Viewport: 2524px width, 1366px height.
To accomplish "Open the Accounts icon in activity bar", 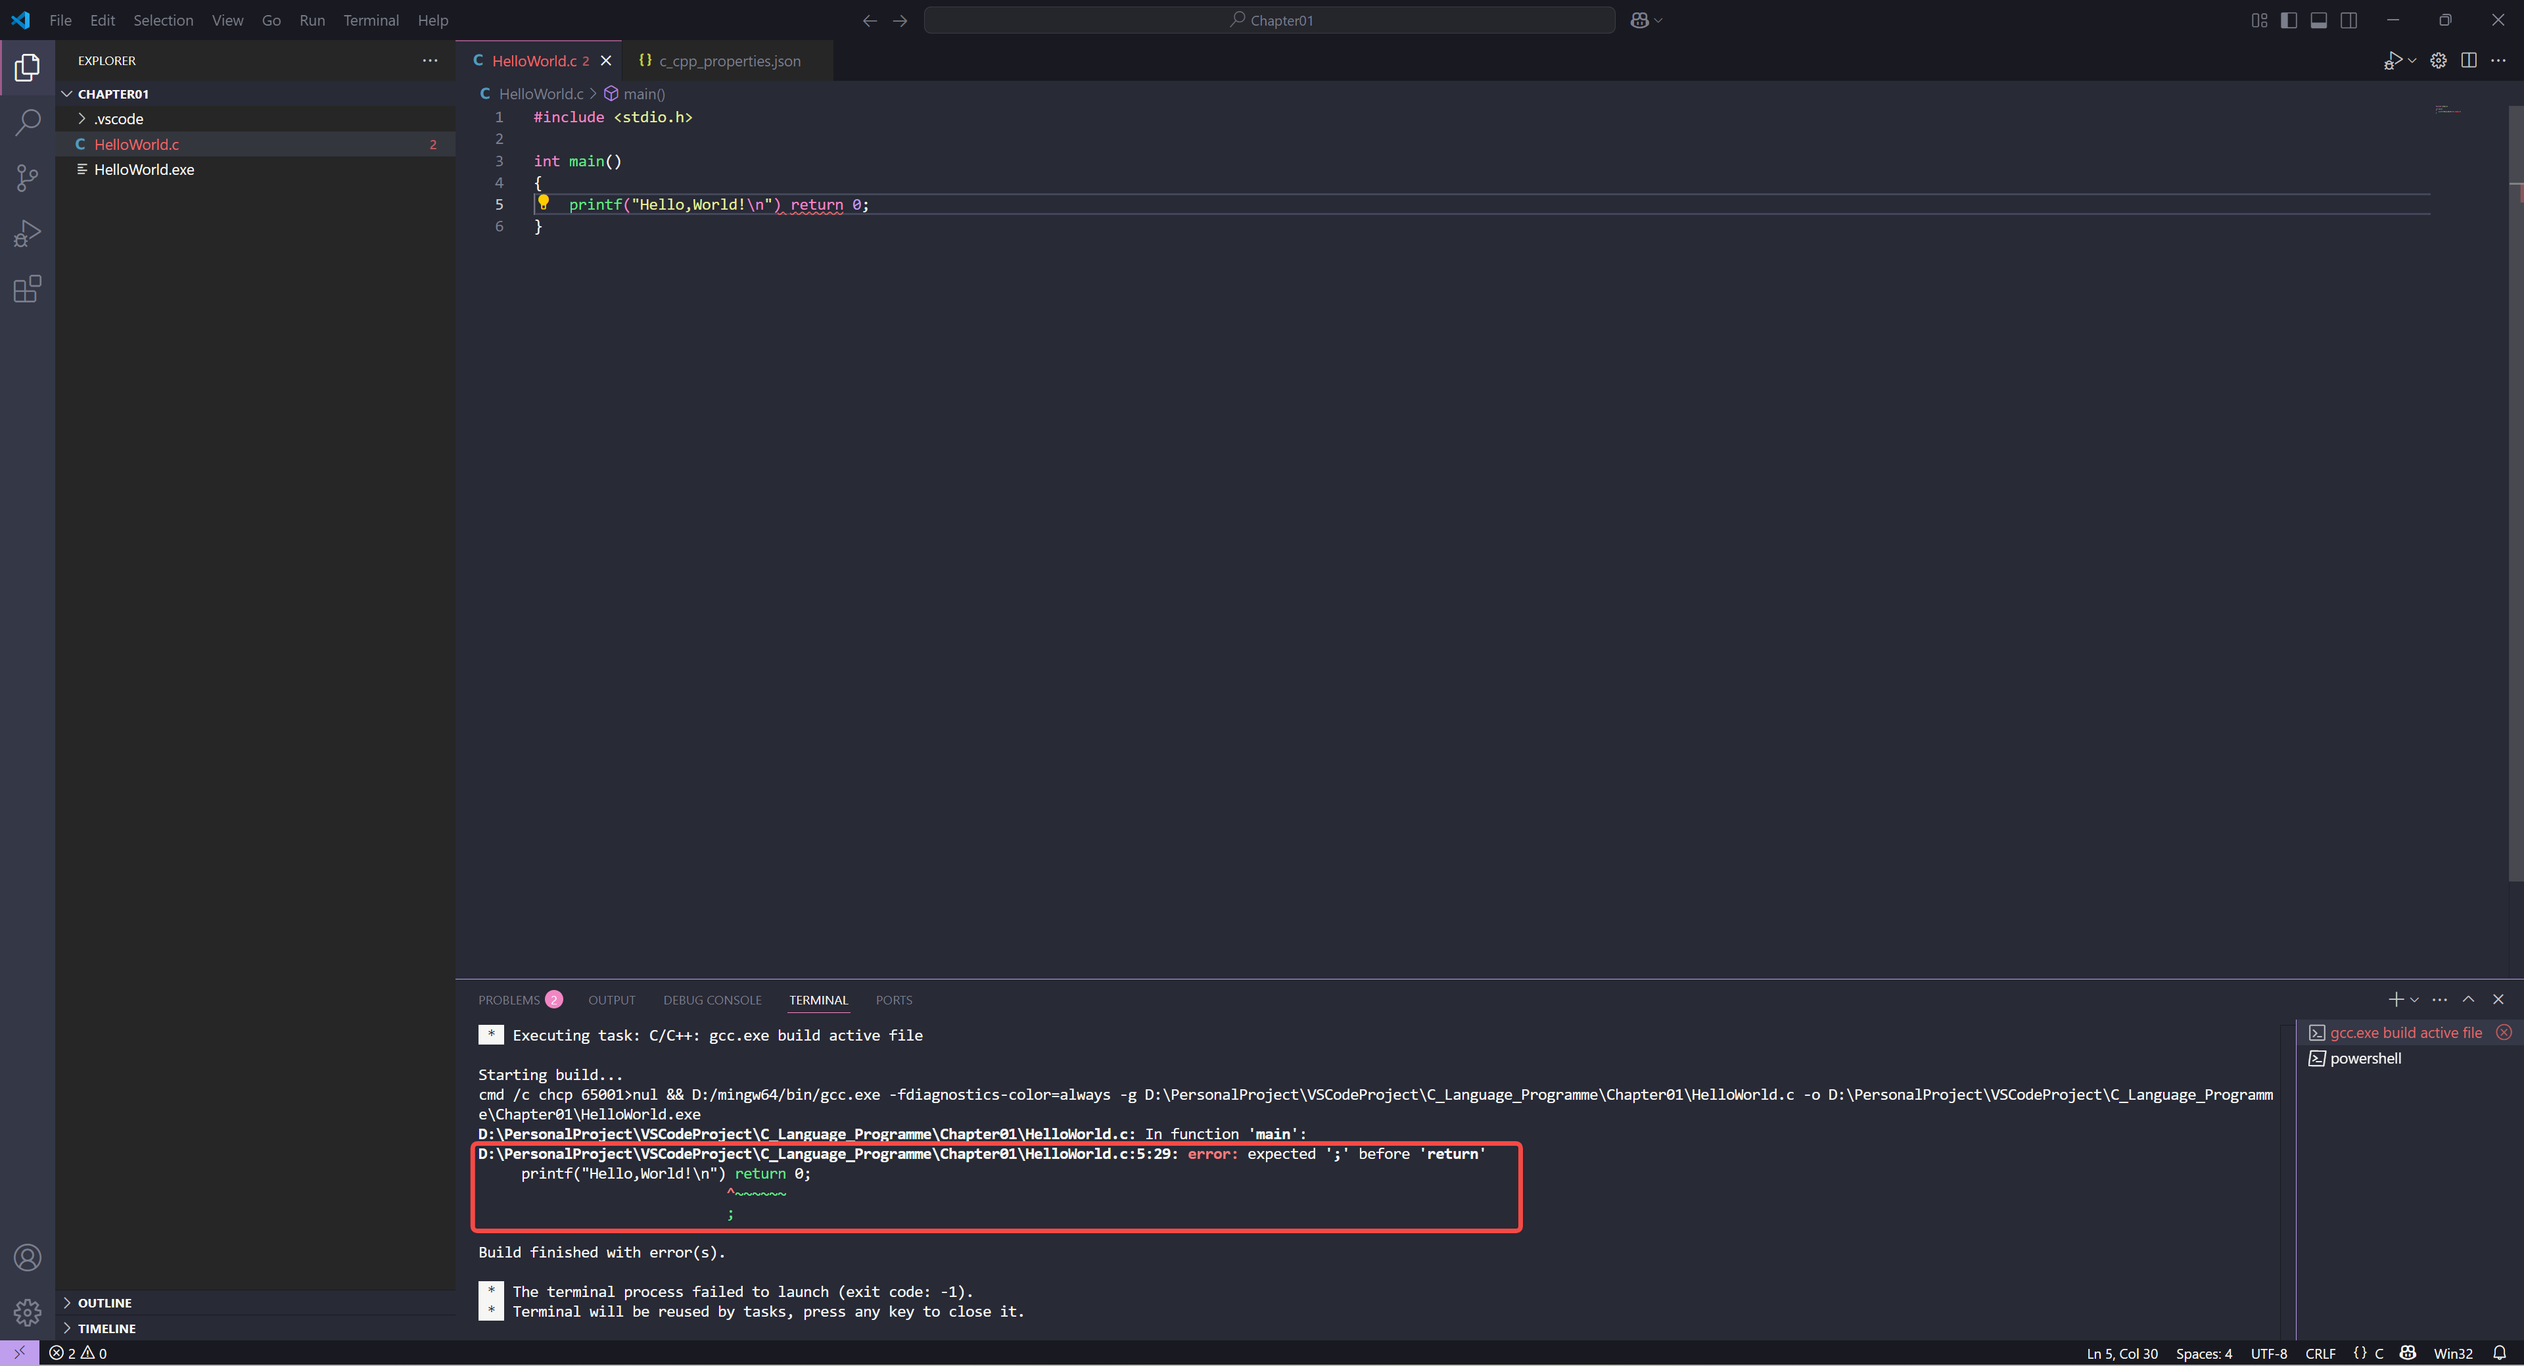I will 28,1258.
